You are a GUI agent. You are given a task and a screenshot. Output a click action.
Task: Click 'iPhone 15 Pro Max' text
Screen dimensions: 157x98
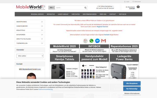(72, 76)
